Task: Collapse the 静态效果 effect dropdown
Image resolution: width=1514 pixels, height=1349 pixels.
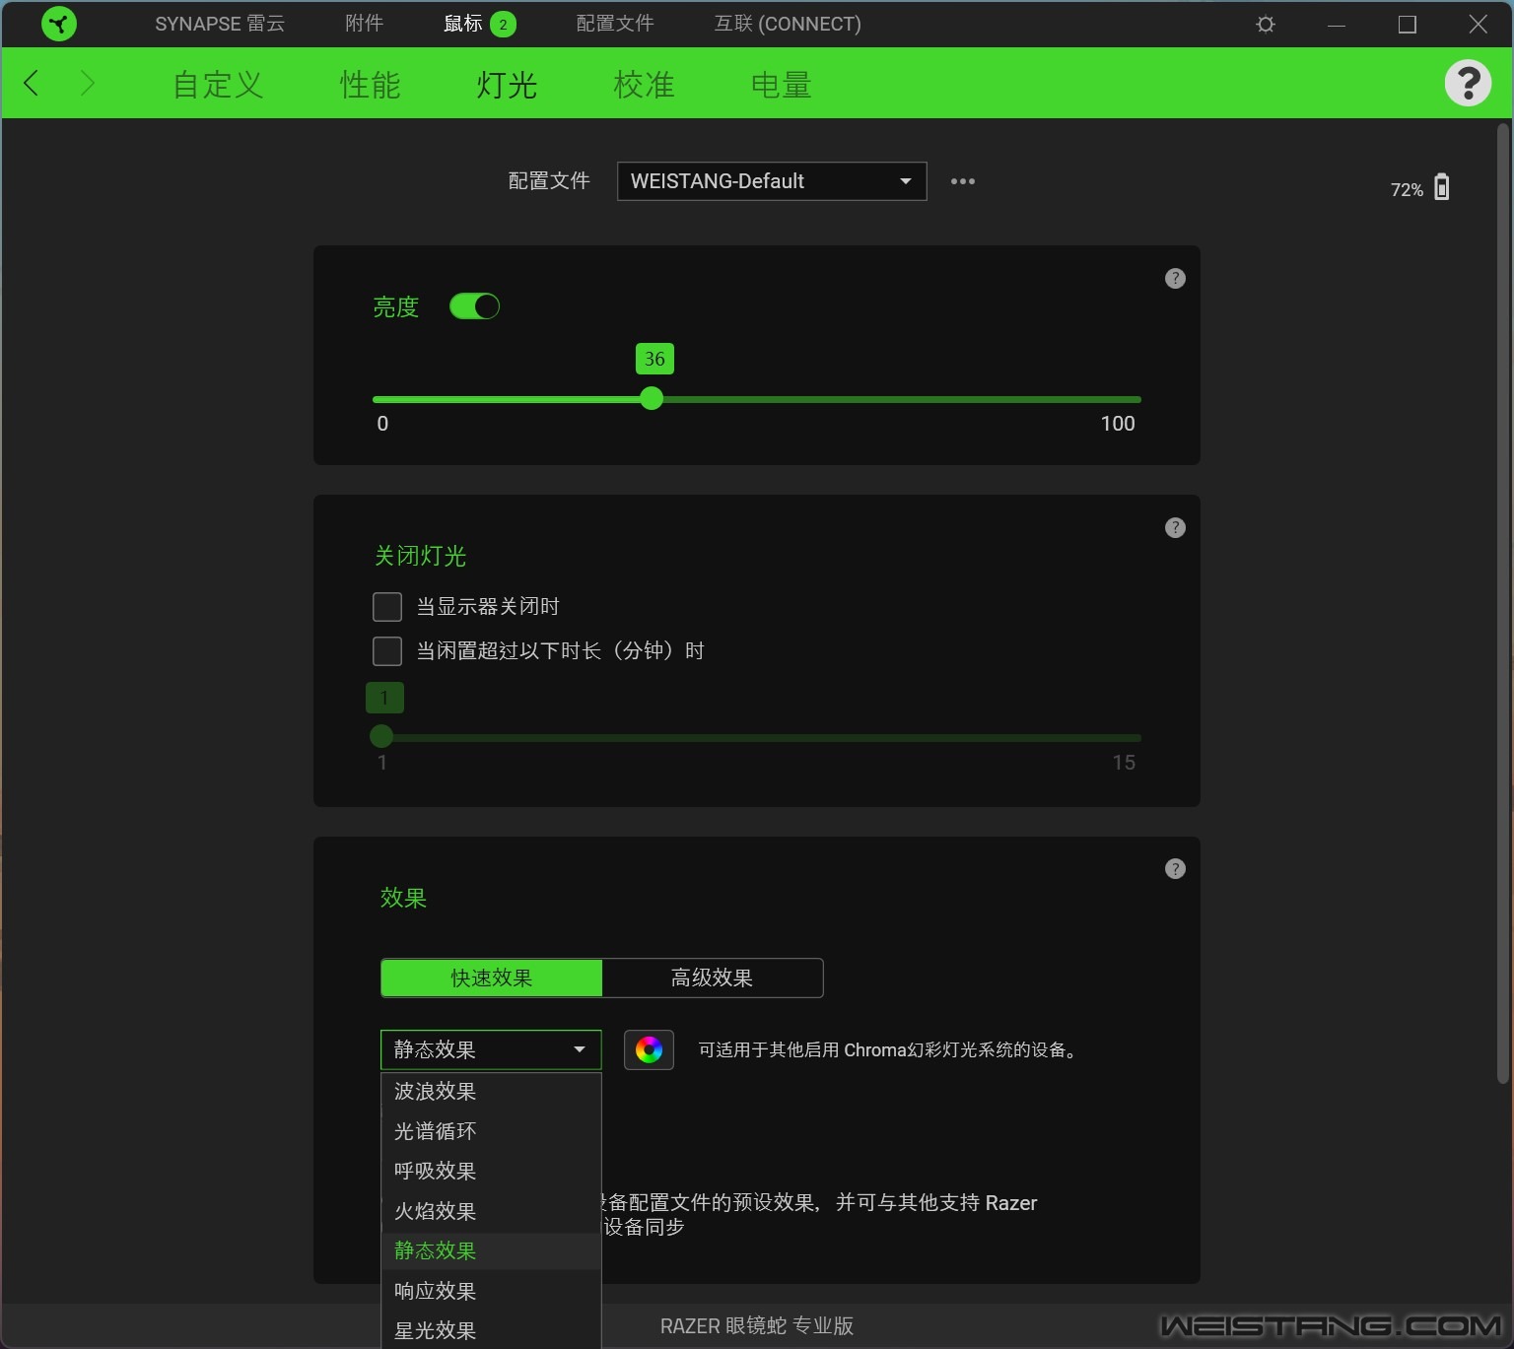Action: (491, 1049)
